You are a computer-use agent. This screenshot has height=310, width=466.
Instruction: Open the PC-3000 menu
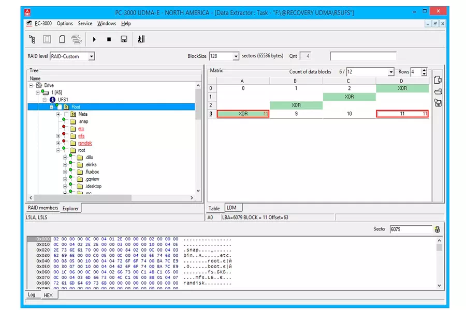[x=43, y=23]
